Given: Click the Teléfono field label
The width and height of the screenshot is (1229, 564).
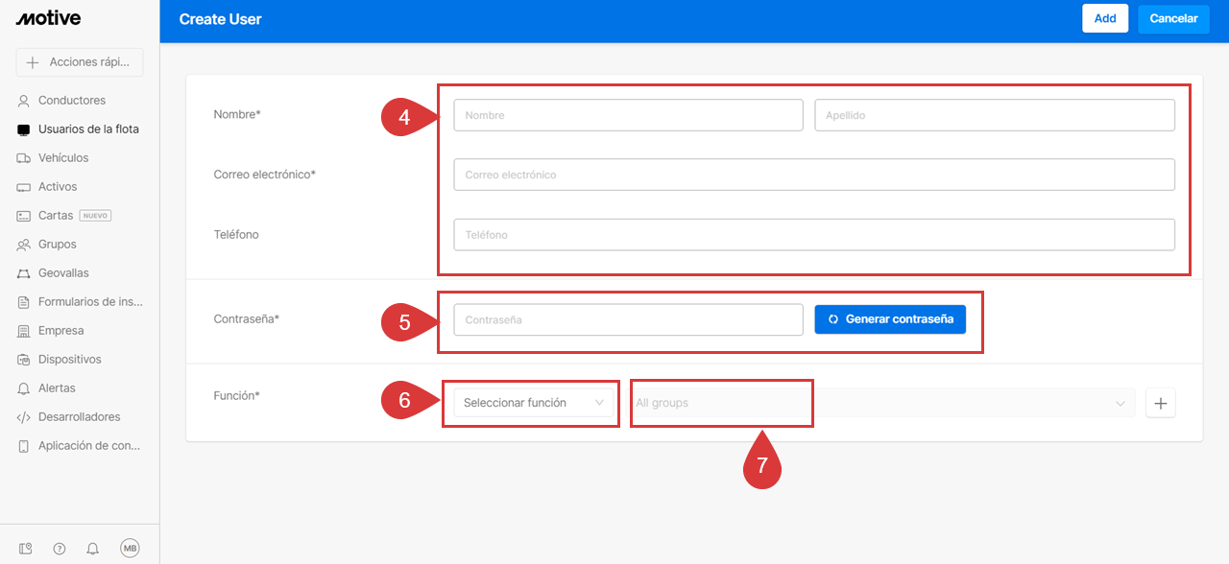Looking at the screenshot, I should point(236,234).
